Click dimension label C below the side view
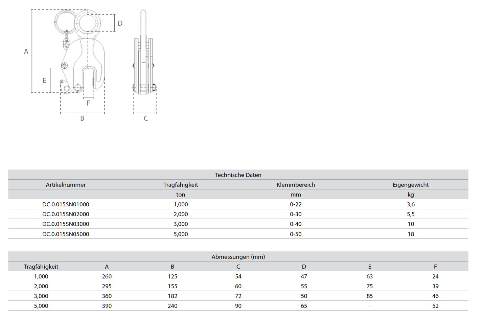The image size is (482, 317). coord(146,118)
